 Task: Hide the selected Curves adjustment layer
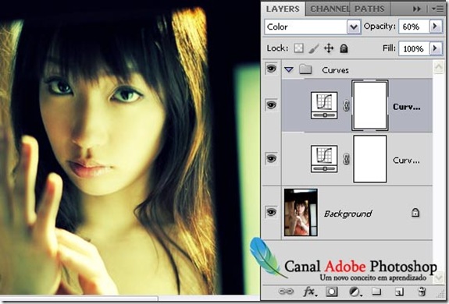[271, 105]
